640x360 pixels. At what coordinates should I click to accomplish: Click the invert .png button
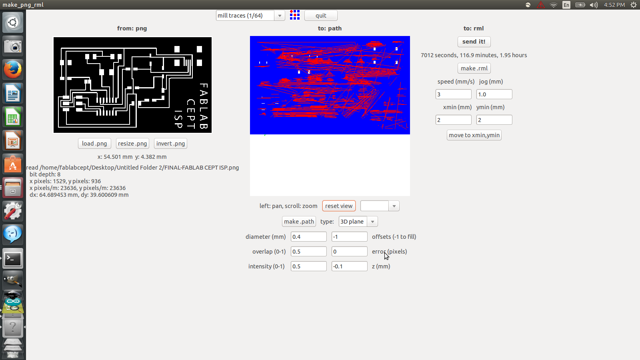(x=170, y=144)
